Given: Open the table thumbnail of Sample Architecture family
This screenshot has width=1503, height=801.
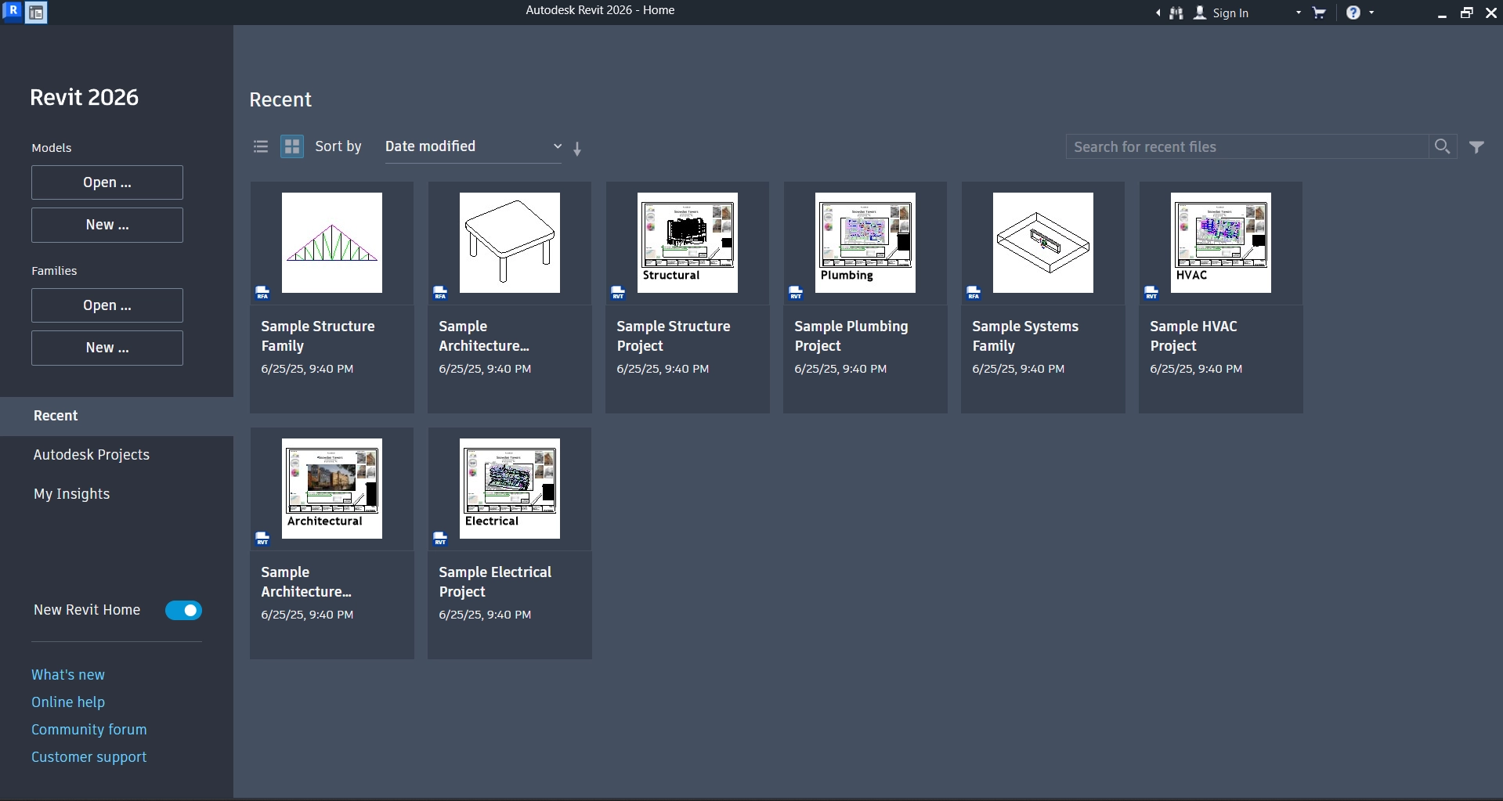Looking at the screenshot, I should tap(510, 243).
